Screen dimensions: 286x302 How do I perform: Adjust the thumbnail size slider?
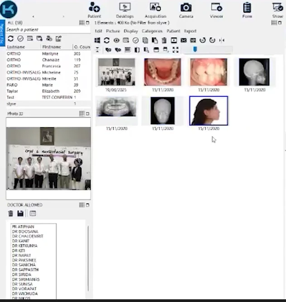point(195,49)
